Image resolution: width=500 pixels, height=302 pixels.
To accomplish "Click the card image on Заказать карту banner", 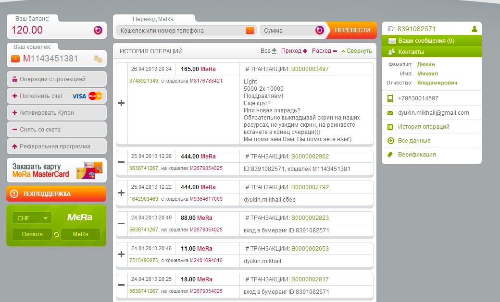I will [89, 170].
